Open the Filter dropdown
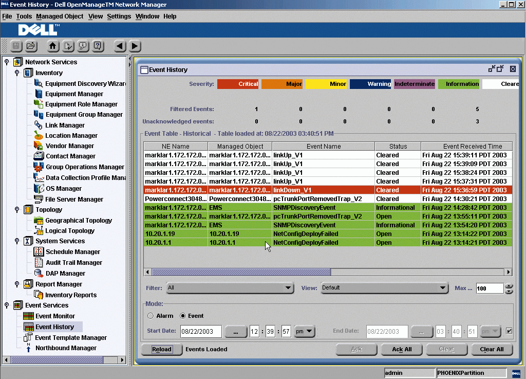Image resolution: width=526 pixels, height=379 pixels. click(x=230, y=287)
